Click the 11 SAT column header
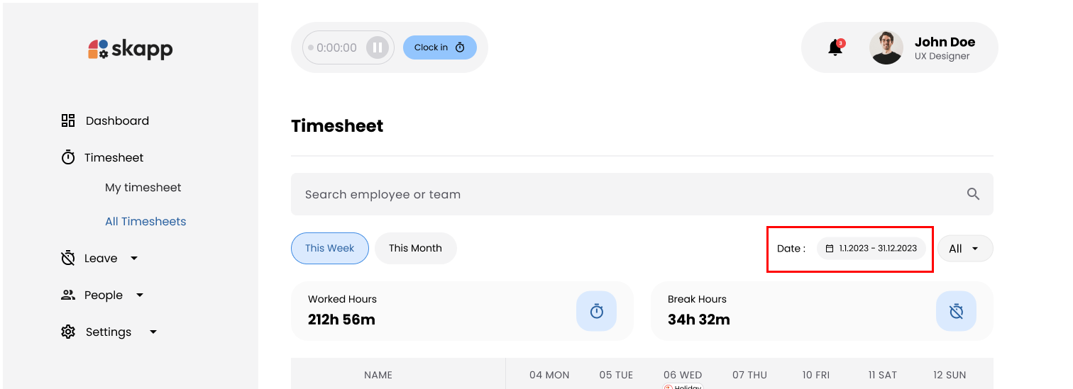The height and width of the screenshot is (389, 1073). pyautogui.click(x=883, y=375)
